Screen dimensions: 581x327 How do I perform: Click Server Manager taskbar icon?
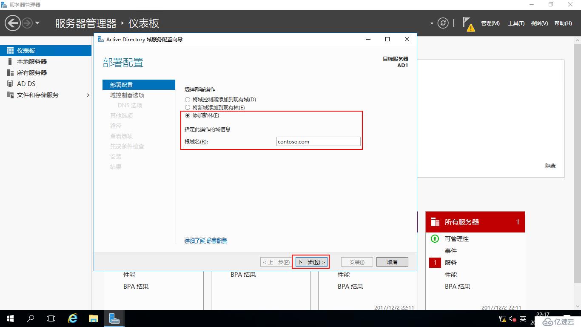pos(114,318)
